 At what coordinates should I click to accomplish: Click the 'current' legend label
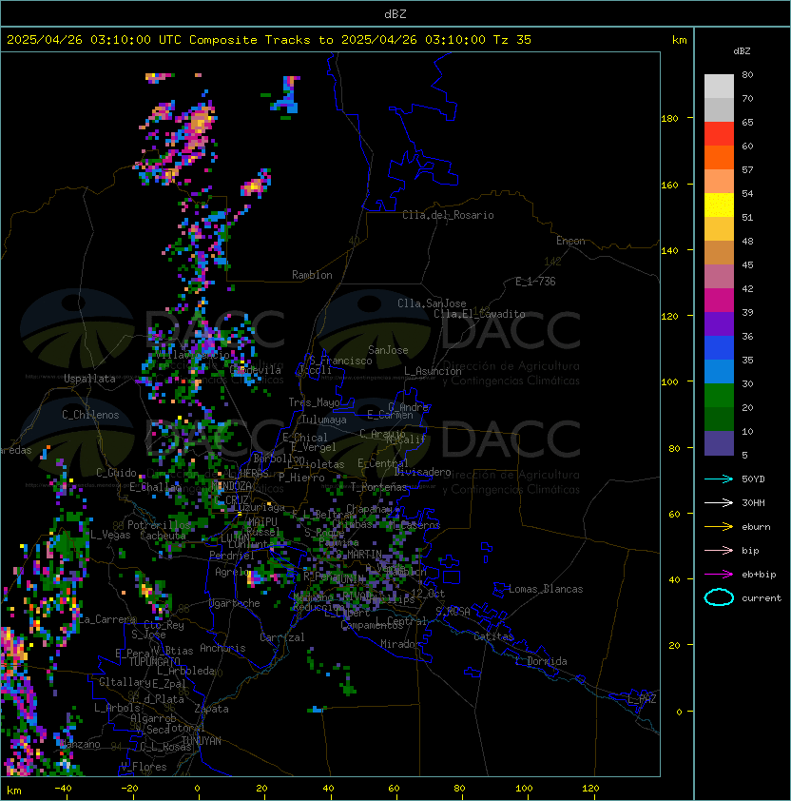[762, 598]
